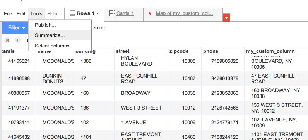Select camis cell 40733411
Screen dimensions: 308x140
pyautogui.click(x=19, y=123)
